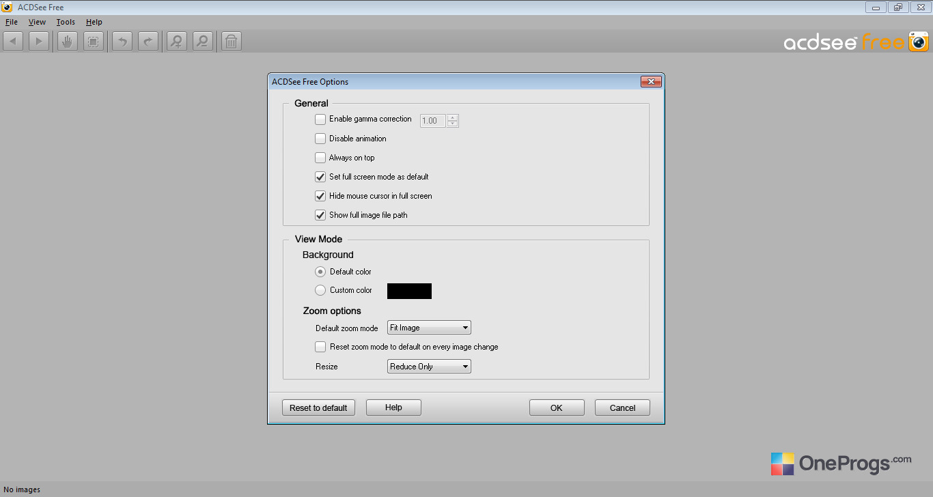933x497 pixels.
Task: Click the zoom in magnifier icon
Action: (177, 42)
